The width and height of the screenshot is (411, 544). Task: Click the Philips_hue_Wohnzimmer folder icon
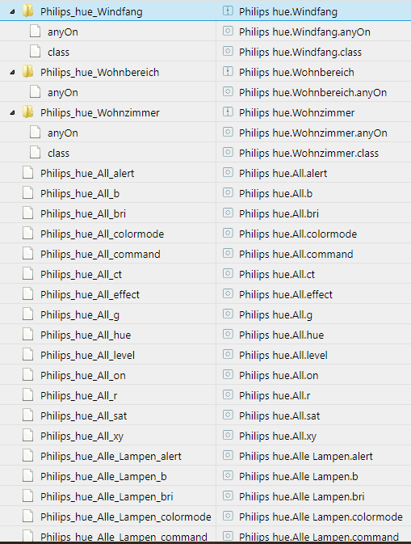(27, 112)
